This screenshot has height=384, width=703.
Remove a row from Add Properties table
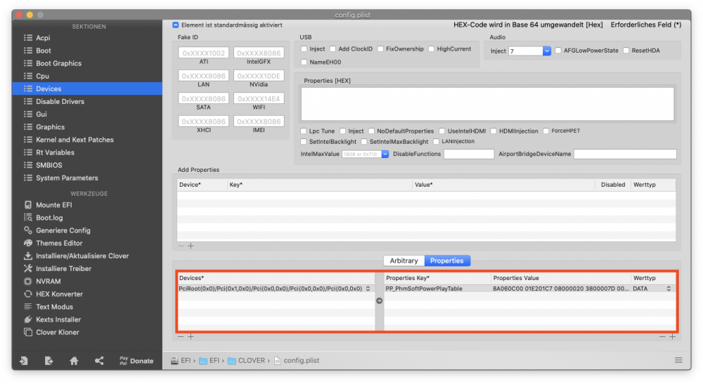click(181, 246)
